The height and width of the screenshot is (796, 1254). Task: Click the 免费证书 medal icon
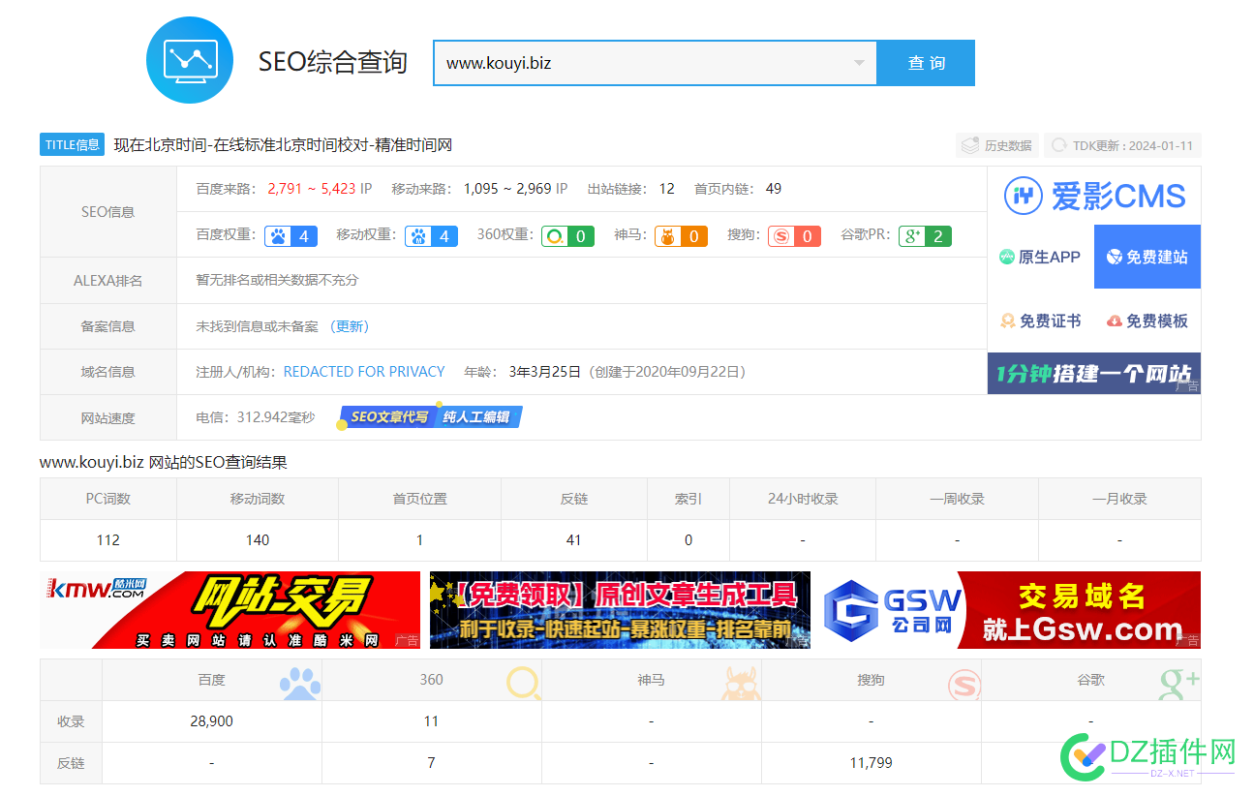pyautogui.click(x=1008, y=321)
